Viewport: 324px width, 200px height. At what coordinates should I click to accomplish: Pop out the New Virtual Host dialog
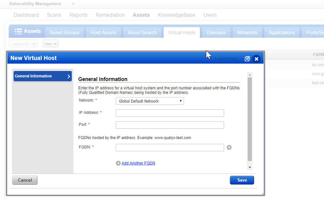[x=247, y=59]
